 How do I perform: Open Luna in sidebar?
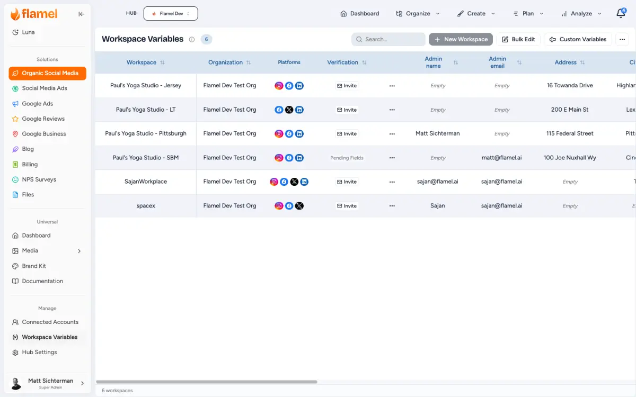24,32
